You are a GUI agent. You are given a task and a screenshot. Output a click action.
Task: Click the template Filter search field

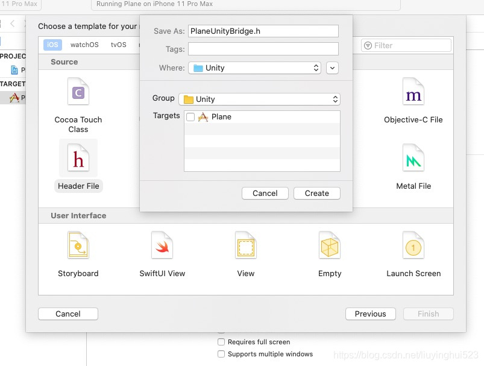coord(406,45)
